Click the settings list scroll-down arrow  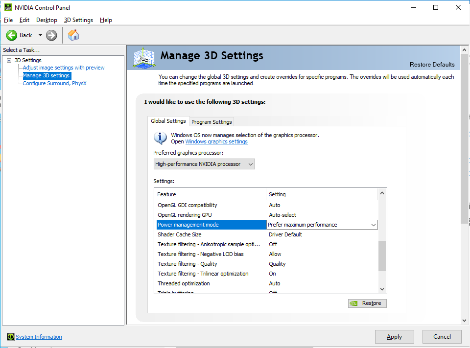[382, 289]
